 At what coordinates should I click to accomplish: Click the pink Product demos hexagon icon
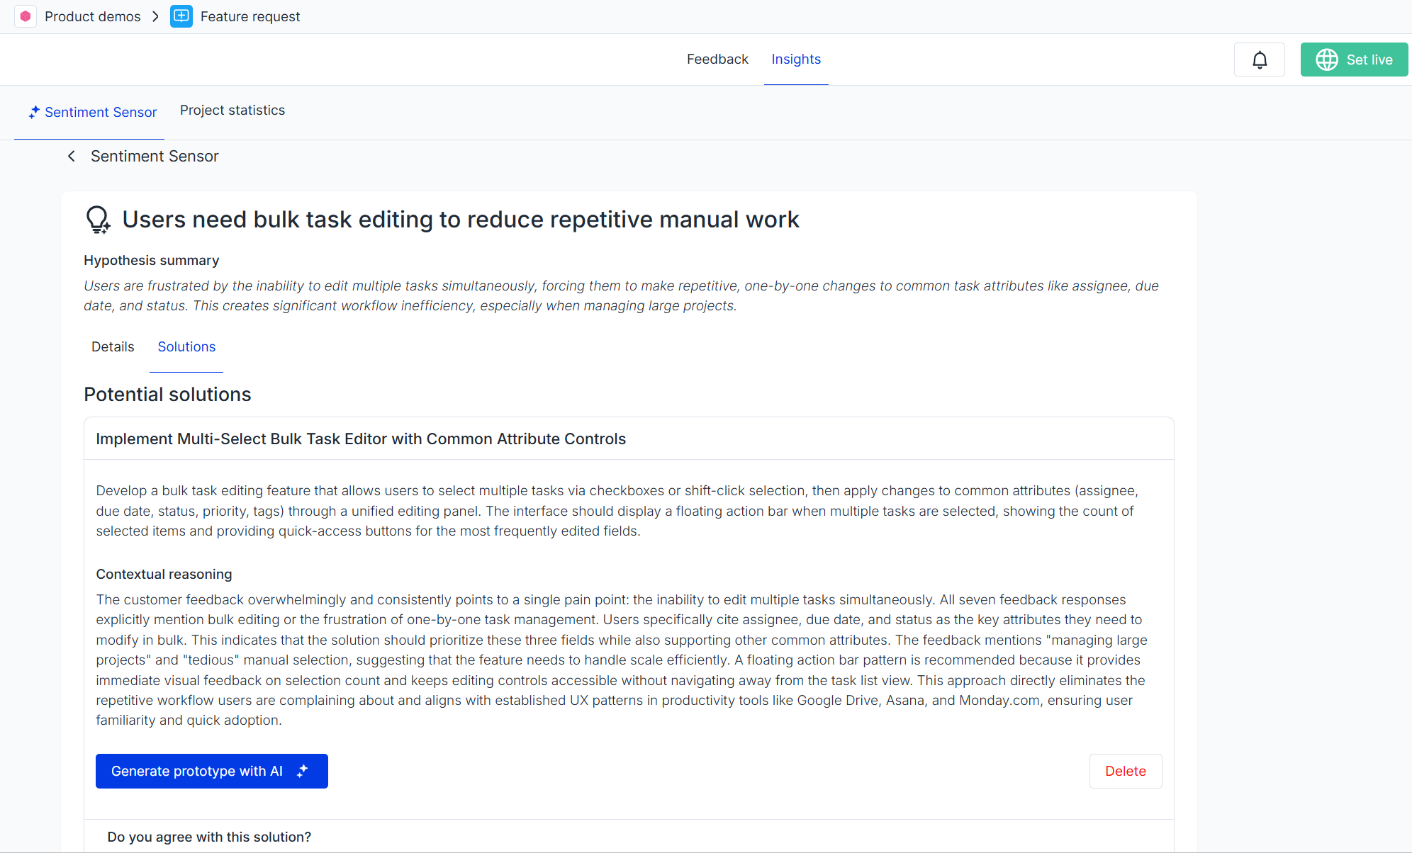(x=26, y=16)
